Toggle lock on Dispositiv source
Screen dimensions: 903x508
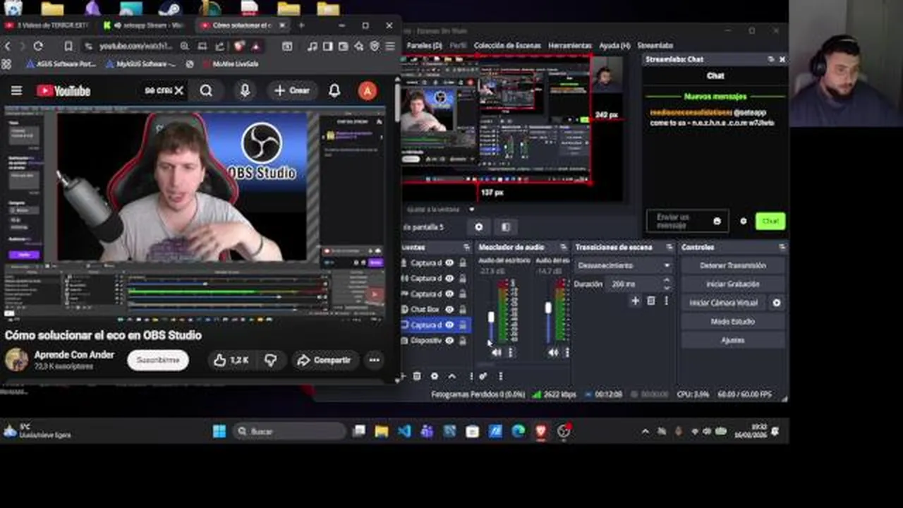(x=463, y=340)
